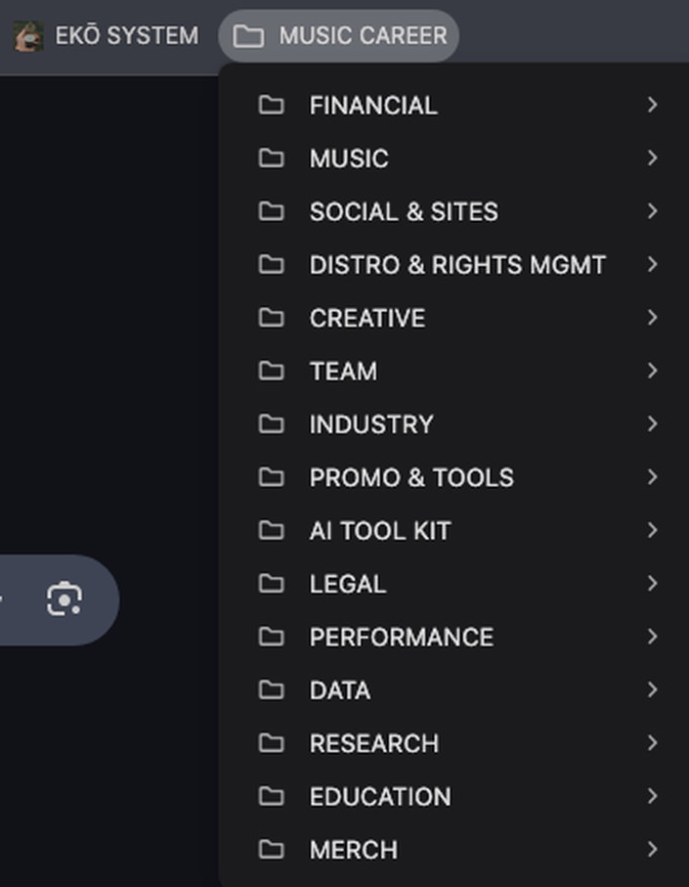Click the folder icon beside FINANCIAL
The width and height of the screenshot is (689, 887).
[x=272, y=105]
